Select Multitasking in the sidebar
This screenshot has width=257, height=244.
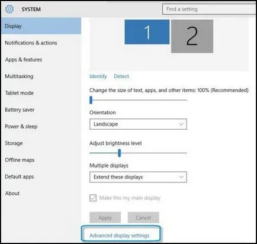tap(19, 76)
